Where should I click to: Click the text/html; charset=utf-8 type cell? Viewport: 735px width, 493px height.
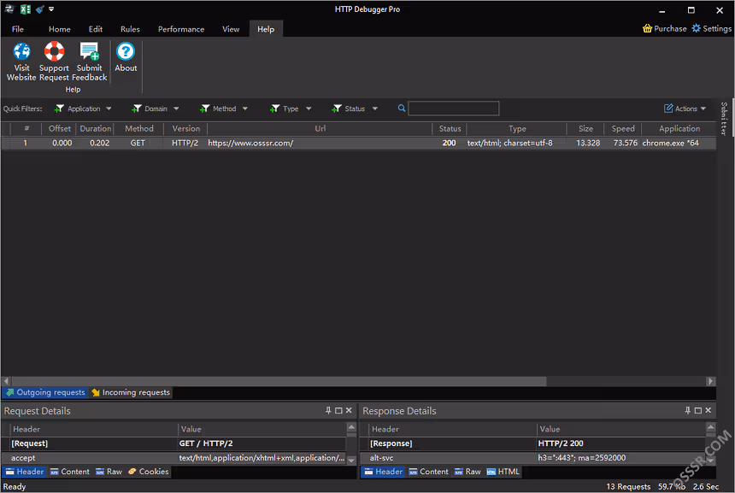(510, 143)
